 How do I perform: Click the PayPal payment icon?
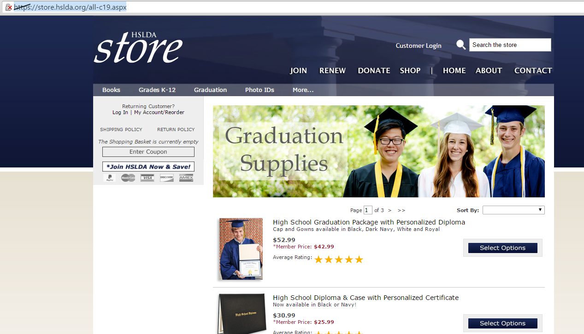tap(110, 178)
